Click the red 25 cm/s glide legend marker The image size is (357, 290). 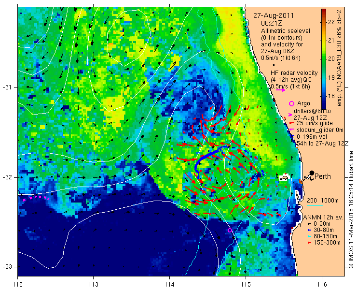click(x=293, y=123)
